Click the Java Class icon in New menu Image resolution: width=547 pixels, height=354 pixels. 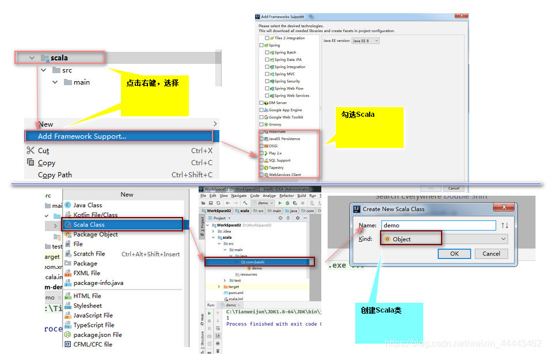coord(68,205)
